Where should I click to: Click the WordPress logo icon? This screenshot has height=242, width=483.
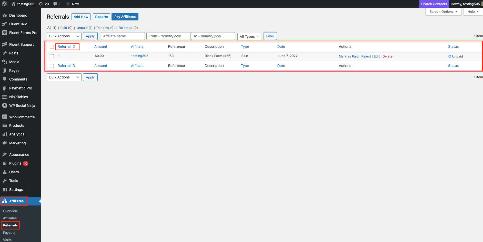click(4, 4)
